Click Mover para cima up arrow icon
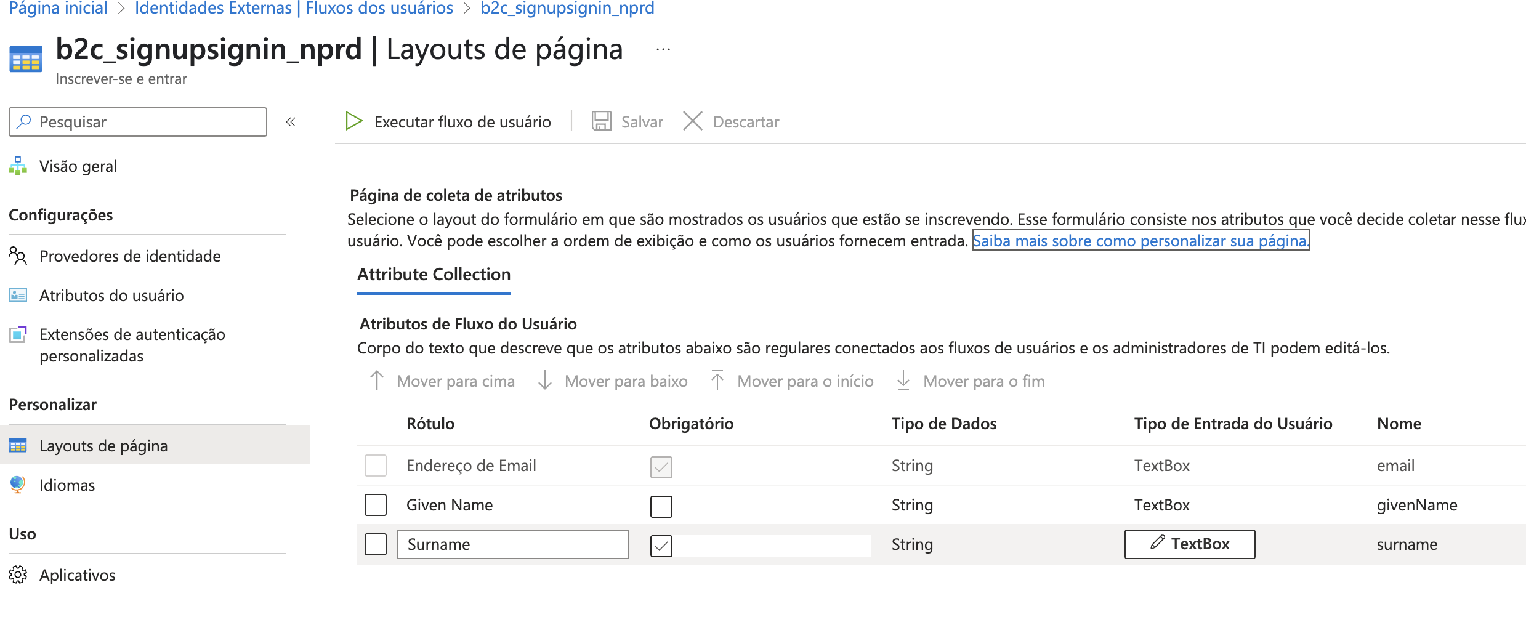Image resolution: width=1526 pixels, height=617 pixels. coord(377,381)
